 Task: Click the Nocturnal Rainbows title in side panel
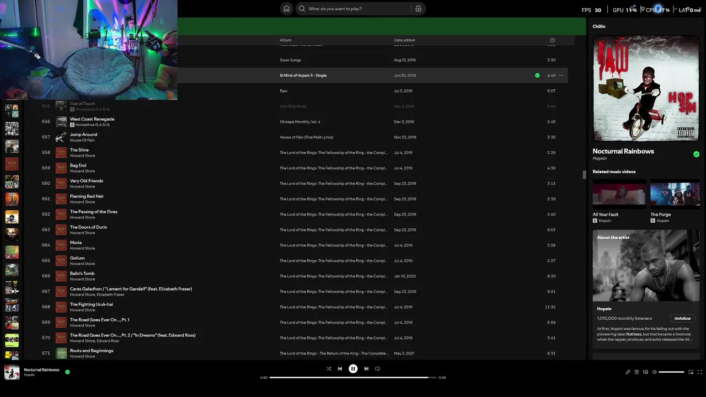pos(623,151)
